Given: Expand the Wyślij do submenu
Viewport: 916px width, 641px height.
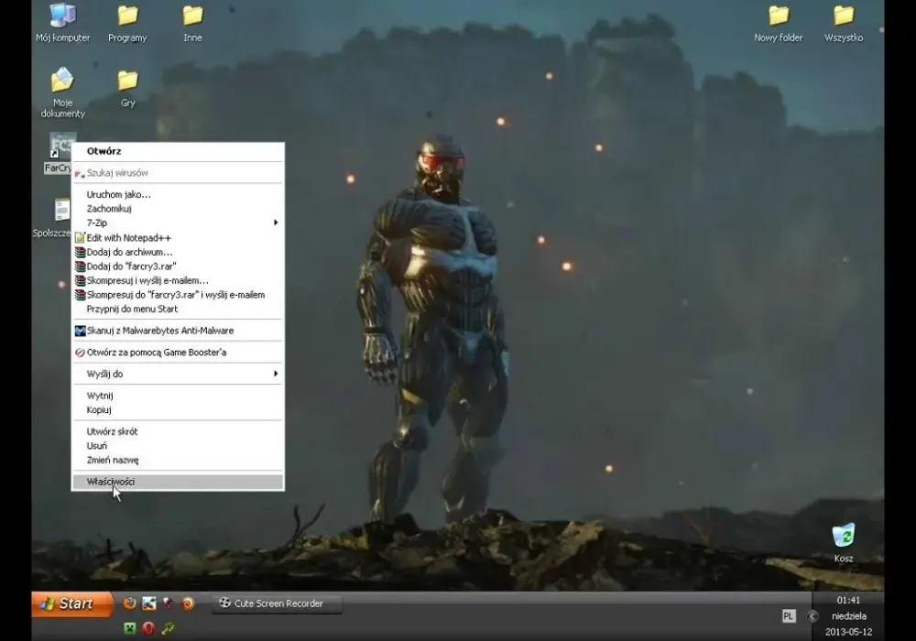Looking at the screenshot, I should [178, 375].
